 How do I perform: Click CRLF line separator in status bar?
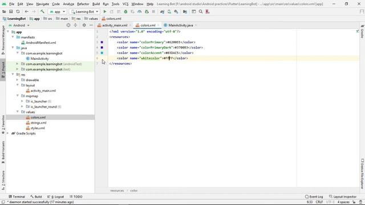click(x=319, y=202)
